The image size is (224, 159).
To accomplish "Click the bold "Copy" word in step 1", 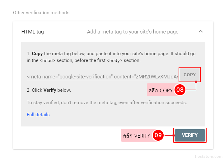I will [37, 54].
